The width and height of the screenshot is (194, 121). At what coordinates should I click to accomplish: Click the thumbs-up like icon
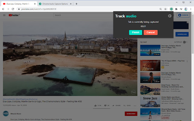coord(95,105)
